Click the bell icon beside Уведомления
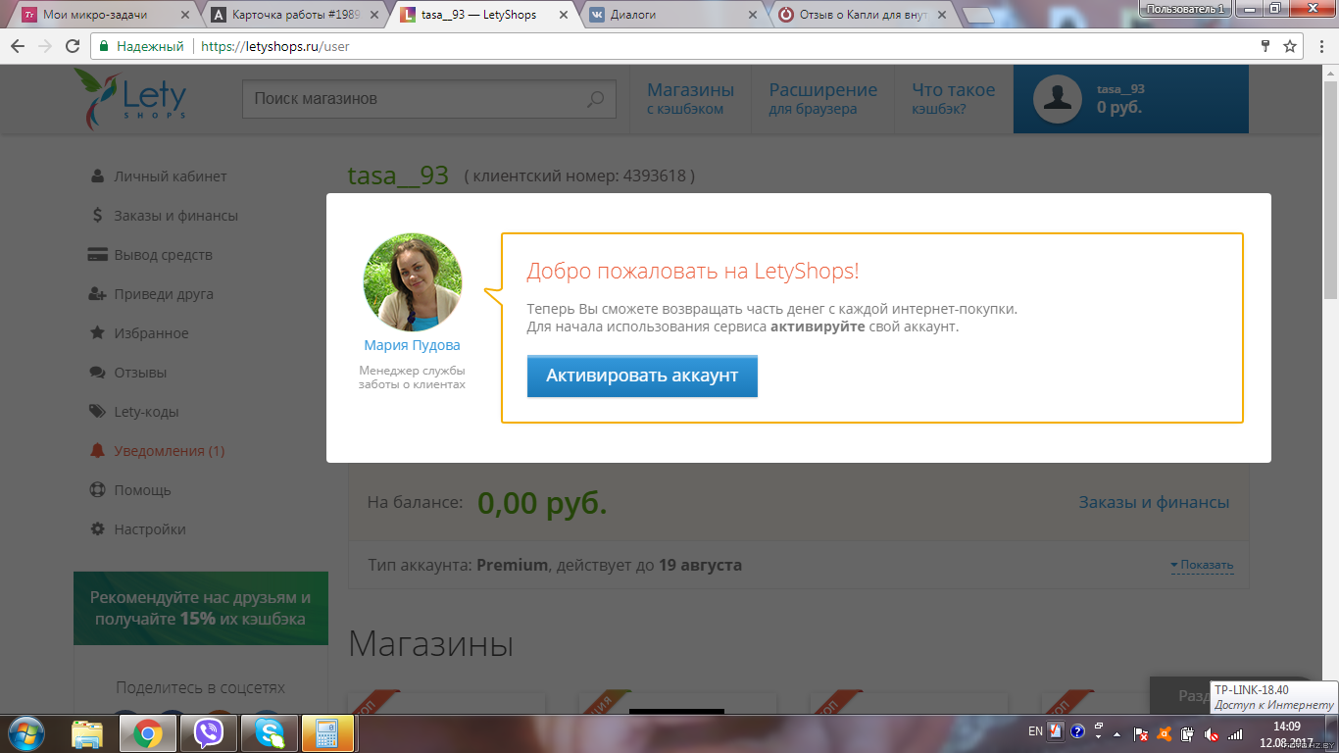Viewport: 1339px width, 753px height. click(x=97, y=451)
